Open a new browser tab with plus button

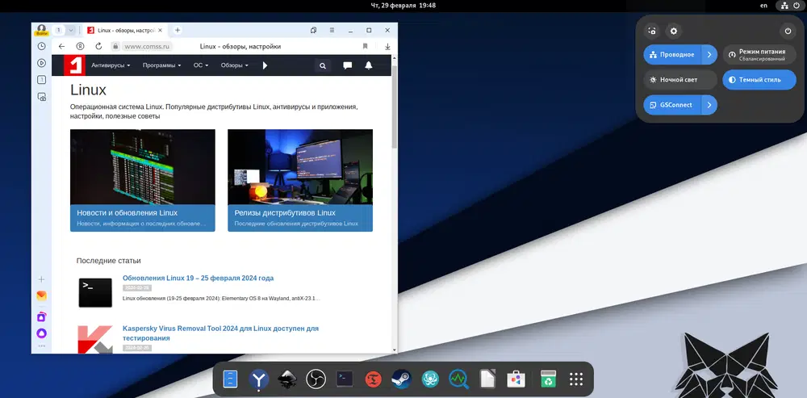pos(178,30)
